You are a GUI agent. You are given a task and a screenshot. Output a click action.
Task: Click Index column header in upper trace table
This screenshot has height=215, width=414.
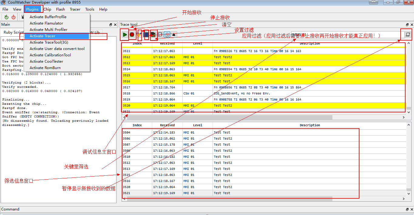[137, 44]
